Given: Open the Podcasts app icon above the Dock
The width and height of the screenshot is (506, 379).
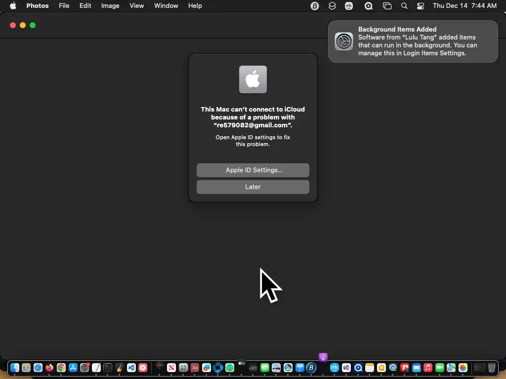Looking at the screenshot, I should click(323, 357).
